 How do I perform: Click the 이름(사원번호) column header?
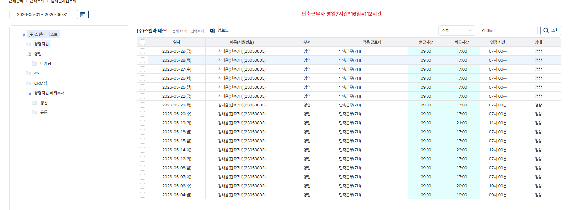(x=242, y=42)
